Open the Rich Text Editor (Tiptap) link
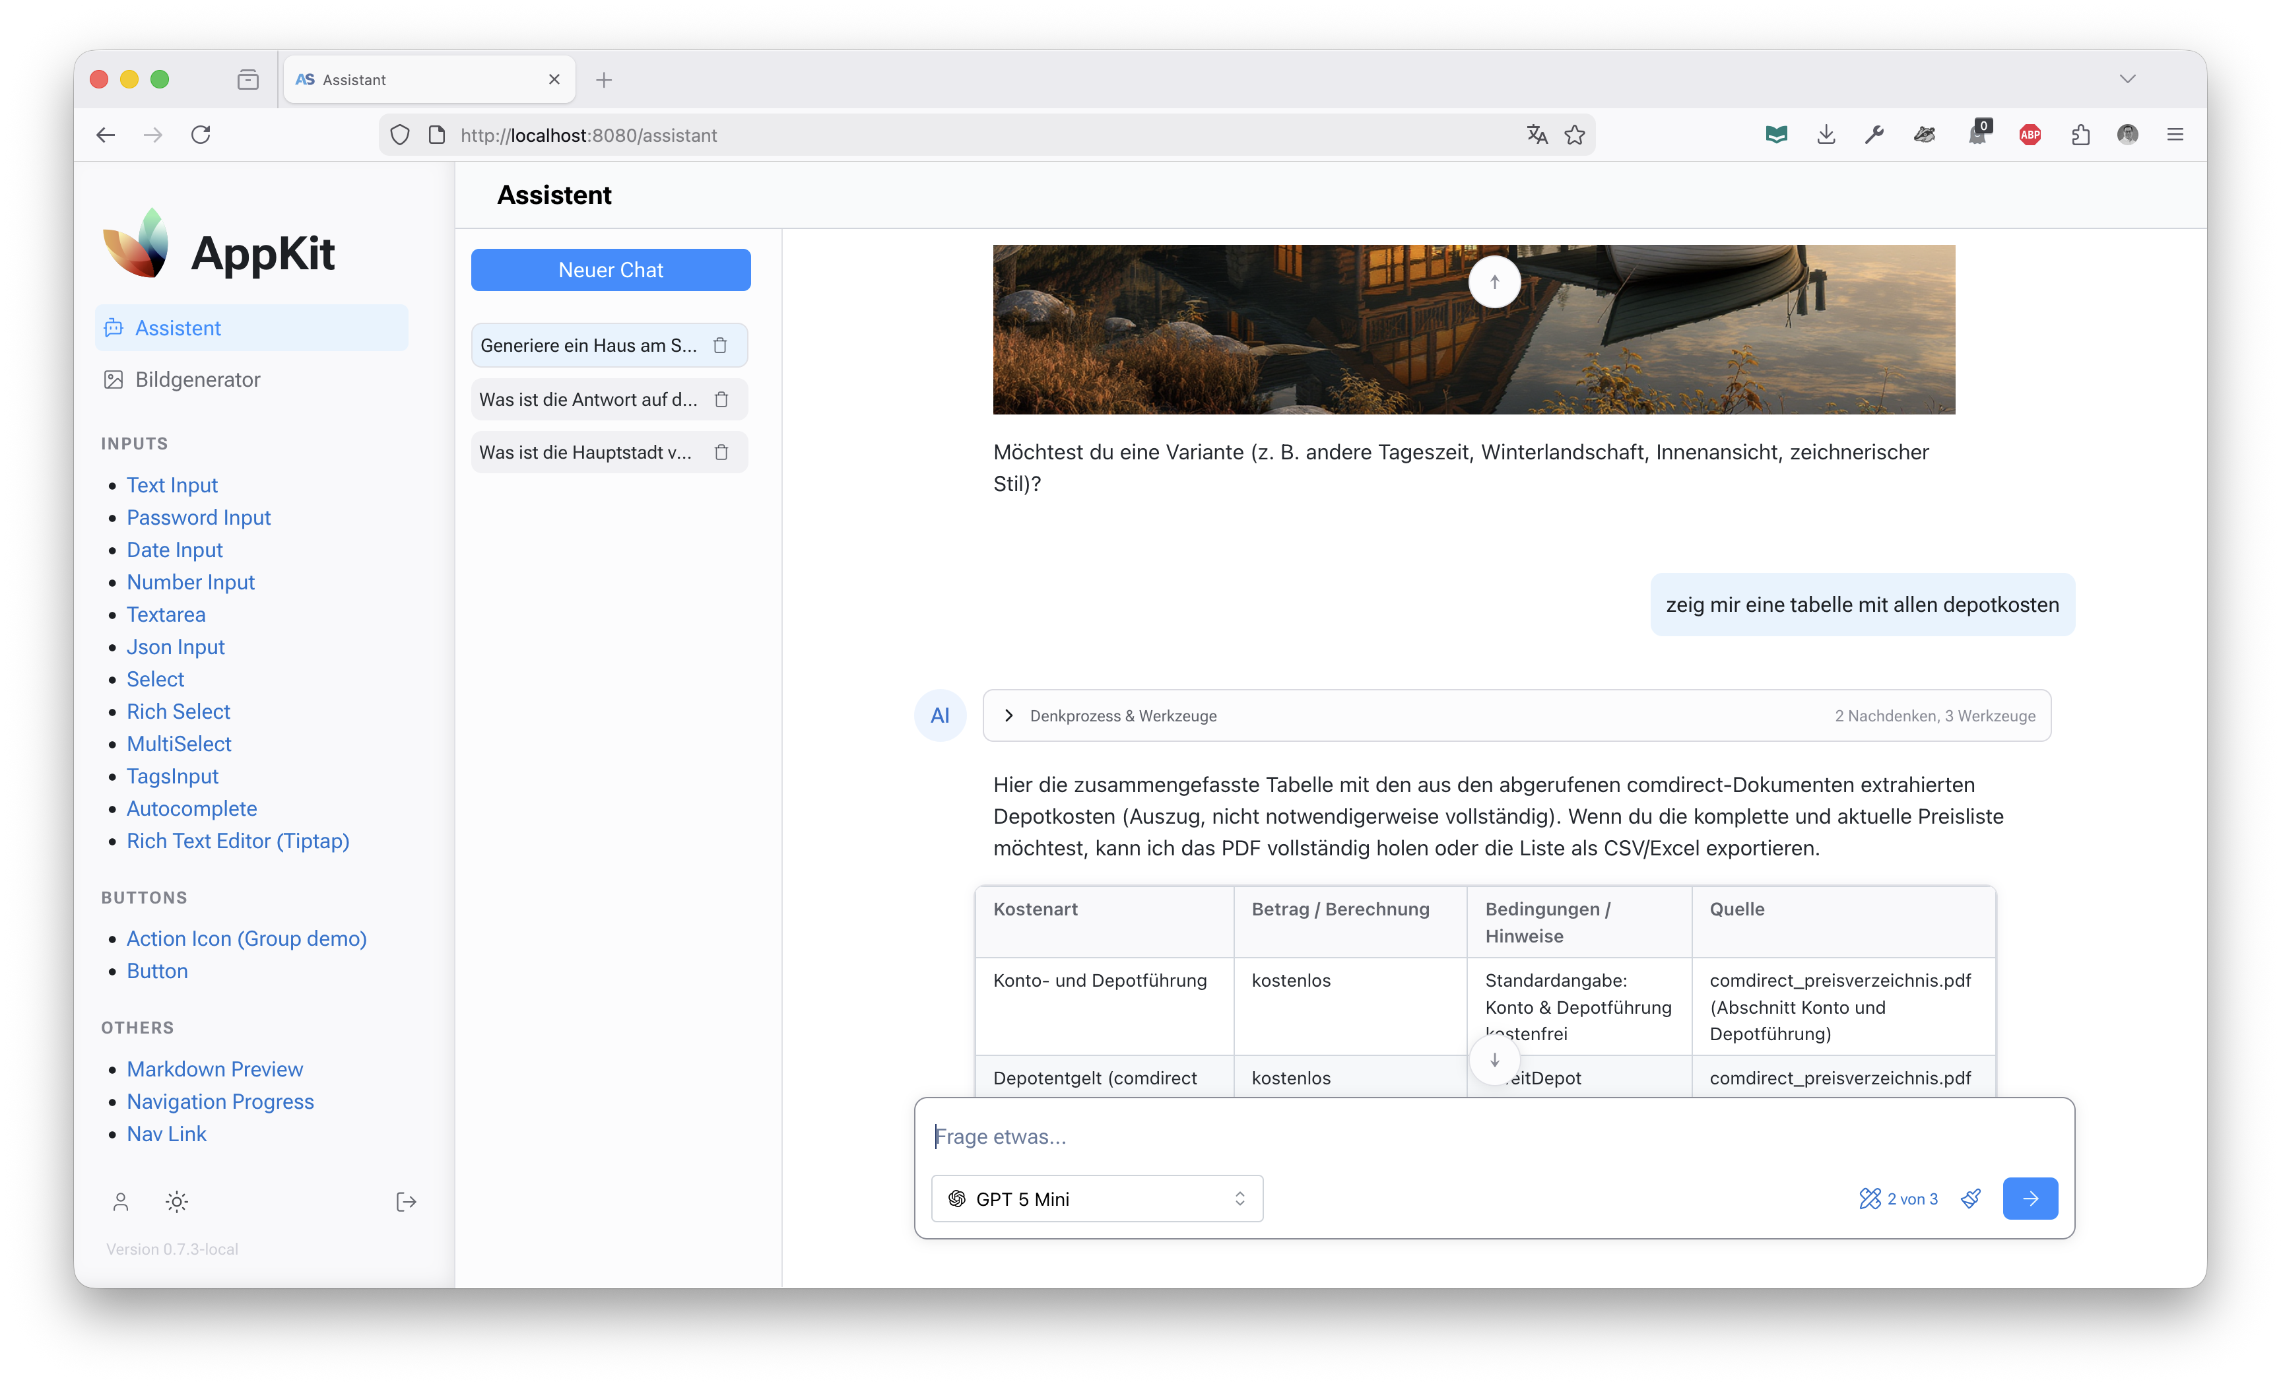The height and width of the screenshot is (1386, 2281). pyautogui.click(x=238, y=841)
